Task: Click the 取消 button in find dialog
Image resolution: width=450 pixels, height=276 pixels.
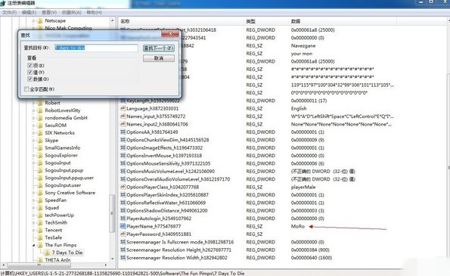Action: [158, 58]
